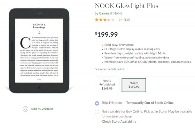This screenshot has height=131, width=195.
Task: Click the Temporarily Out of Stock Online text
Action: [x=150, y=103]
